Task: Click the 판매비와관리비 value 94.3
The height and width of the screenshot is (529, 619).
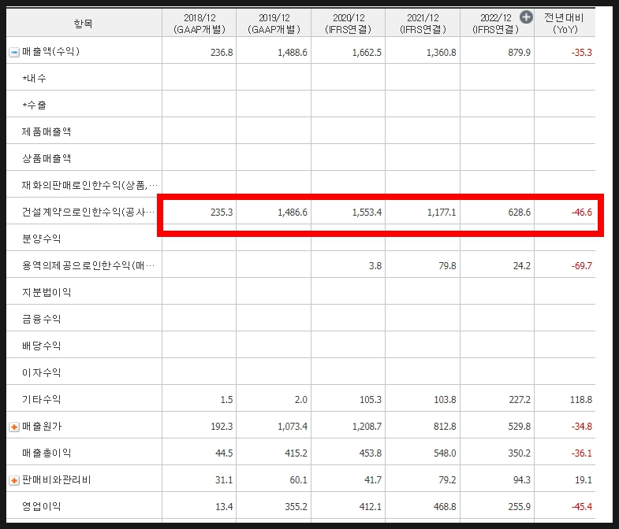Action: click(x=521, y=480)
